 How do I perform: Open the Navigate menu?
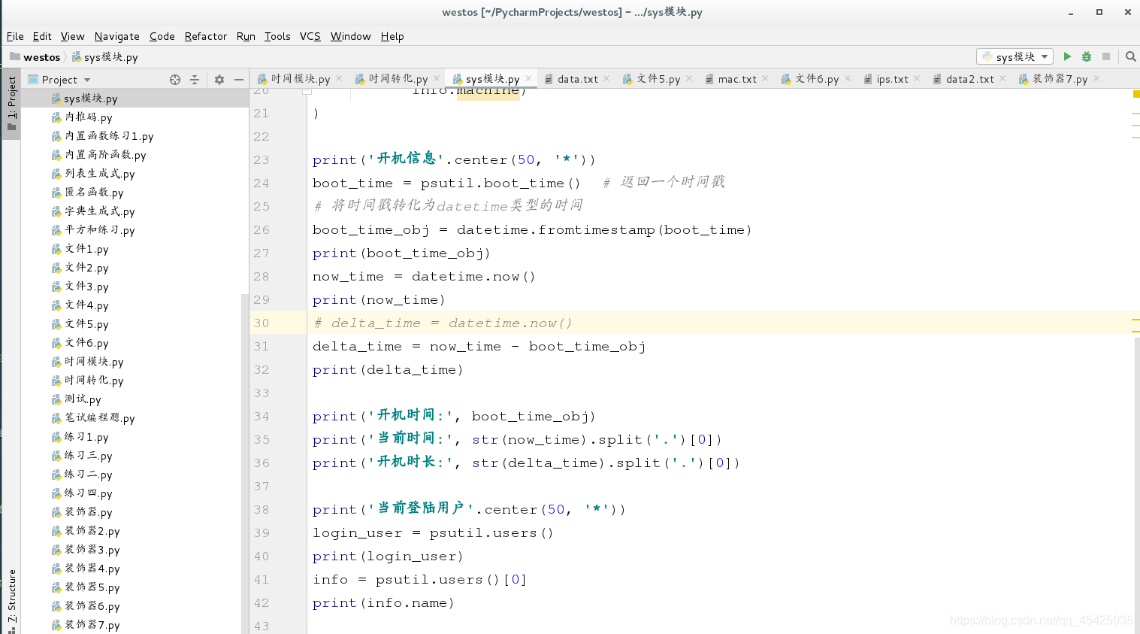click(116, 36)
